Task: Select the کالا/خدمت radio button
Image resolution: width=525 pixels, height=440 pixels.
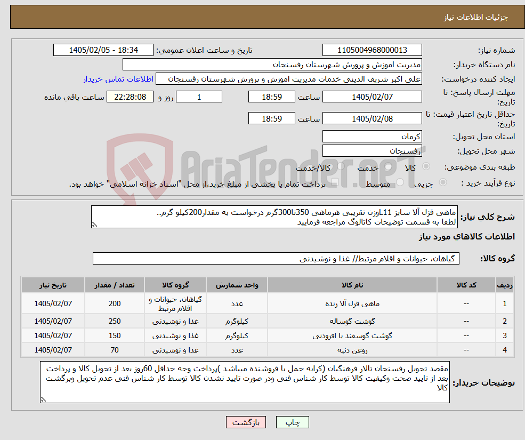Action: (x=341, y=166)
